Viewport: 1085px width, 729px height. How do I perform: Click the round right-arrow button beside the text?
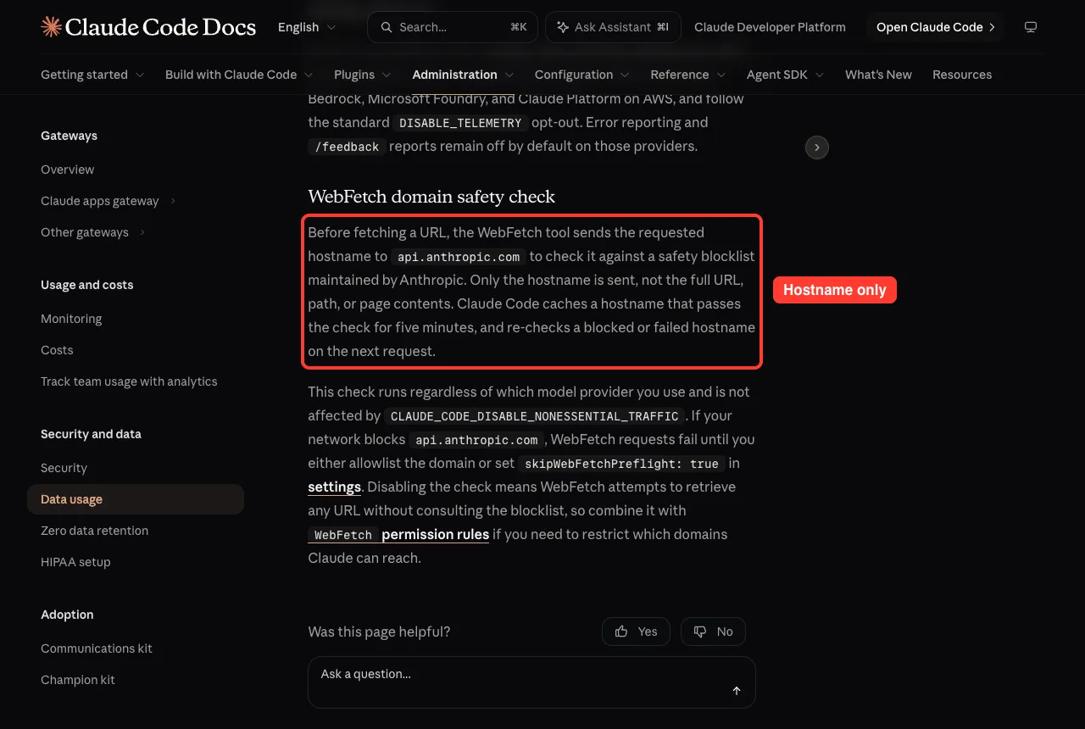pyautogui.click(x=816, y=147)
